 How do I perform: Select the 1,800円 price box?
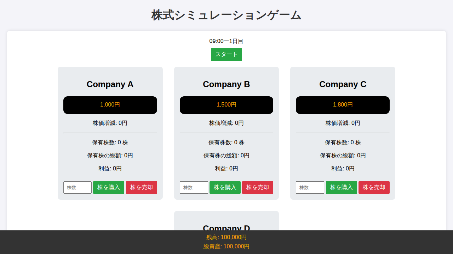343,105
